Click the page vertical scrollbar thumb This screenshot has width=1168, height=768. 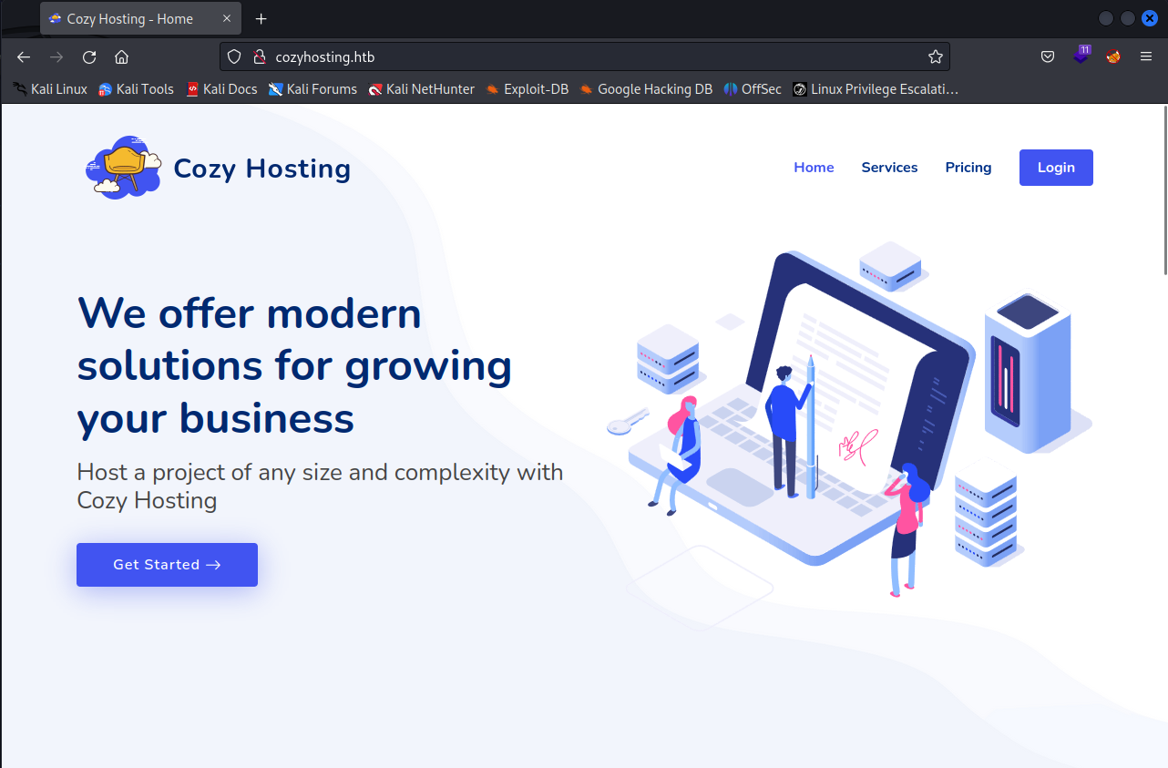(x=1163, y=191)
